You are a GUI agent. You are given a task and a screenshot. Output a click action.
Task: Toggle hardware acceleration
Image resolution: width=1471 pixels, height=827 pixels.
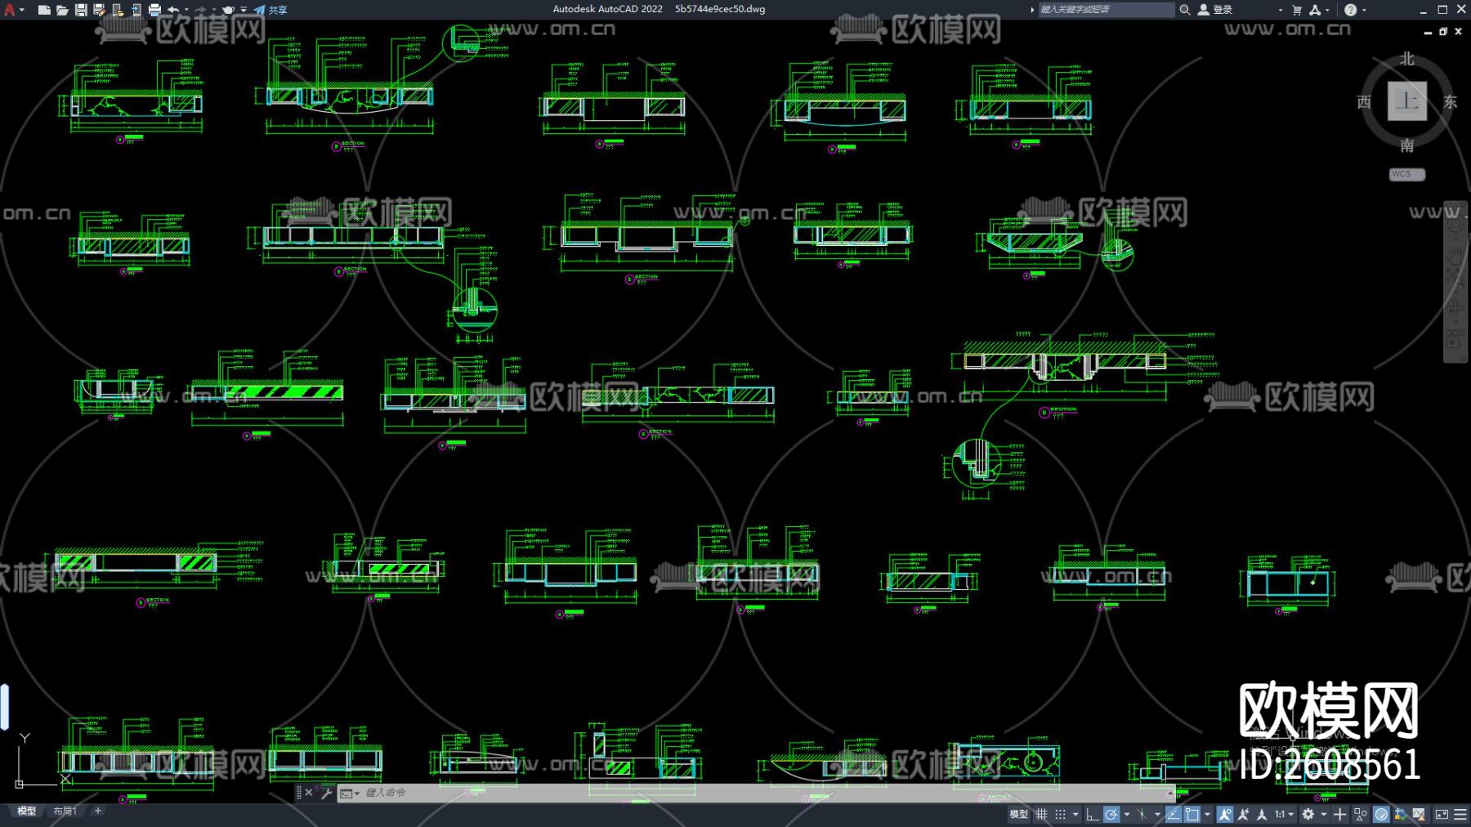[x=1381, y=815]
